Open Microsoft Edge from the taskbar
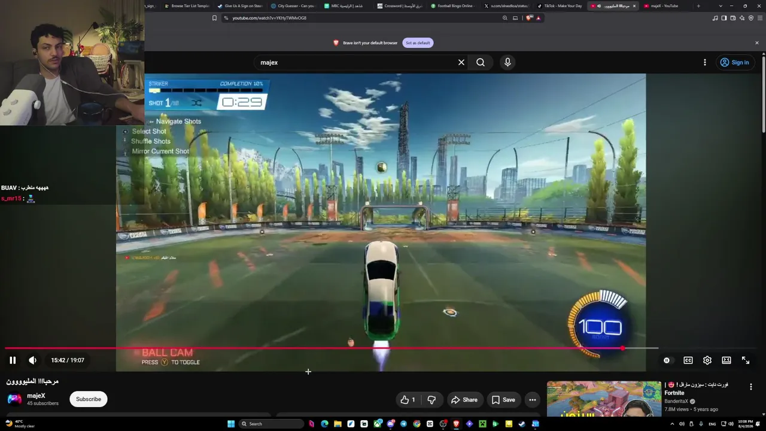Viewport: 766px width, 431px height. tap(324, 424)
